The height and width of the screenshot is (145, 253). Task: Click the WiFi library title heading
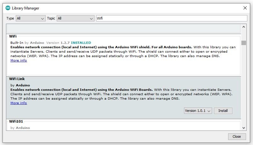point(13,37)
